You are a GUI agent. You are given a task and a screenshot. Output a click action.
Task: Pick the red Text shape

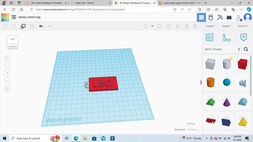point(211,121)
